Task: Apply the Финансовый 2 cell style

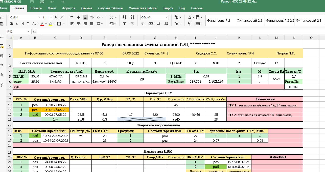Action: (219, 21)
